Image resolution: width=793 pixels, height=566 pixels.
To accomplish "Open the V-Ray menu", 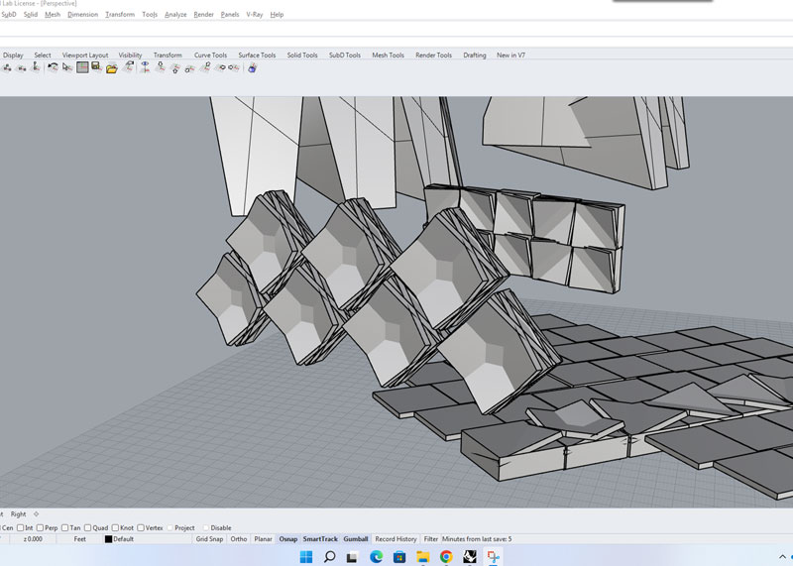I will (x=255, y=14).
